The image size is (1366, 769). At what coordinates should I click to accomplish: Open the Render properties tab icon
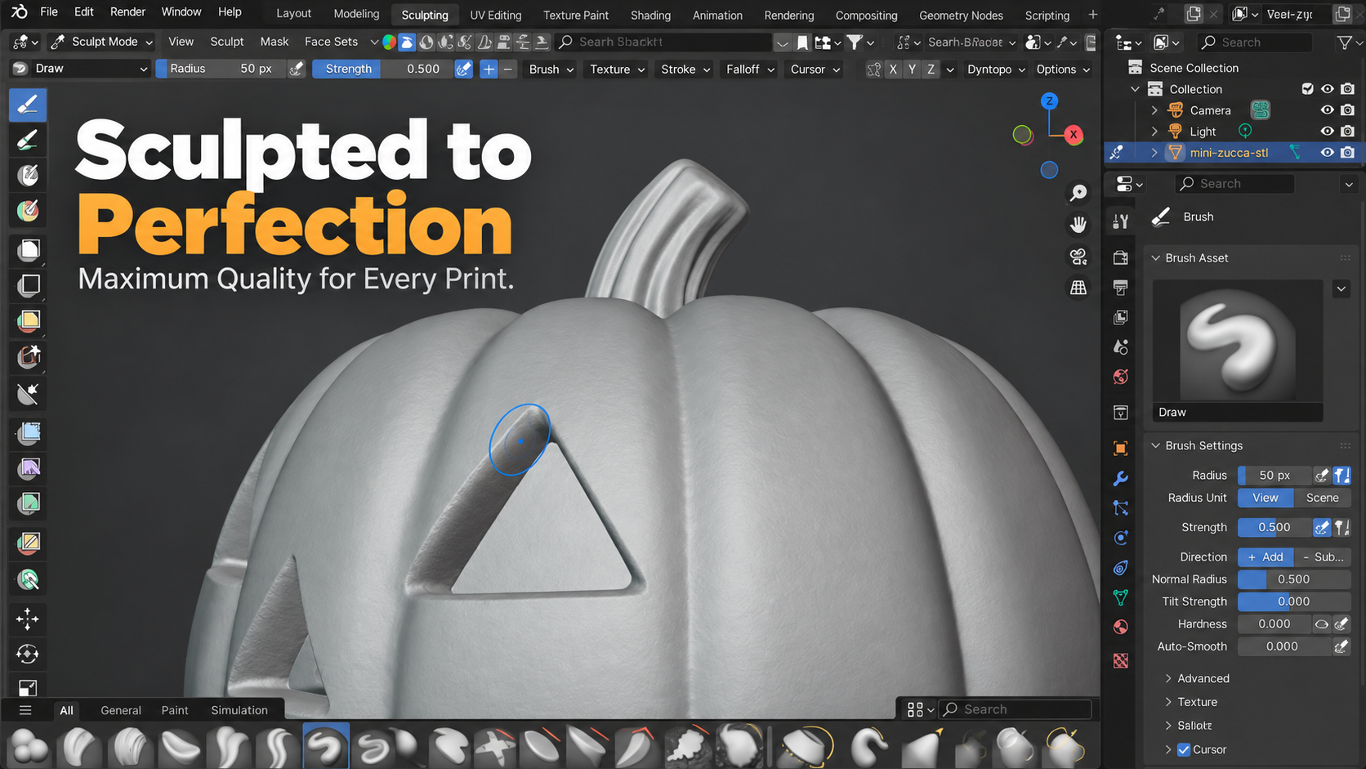pos(1121,257)
